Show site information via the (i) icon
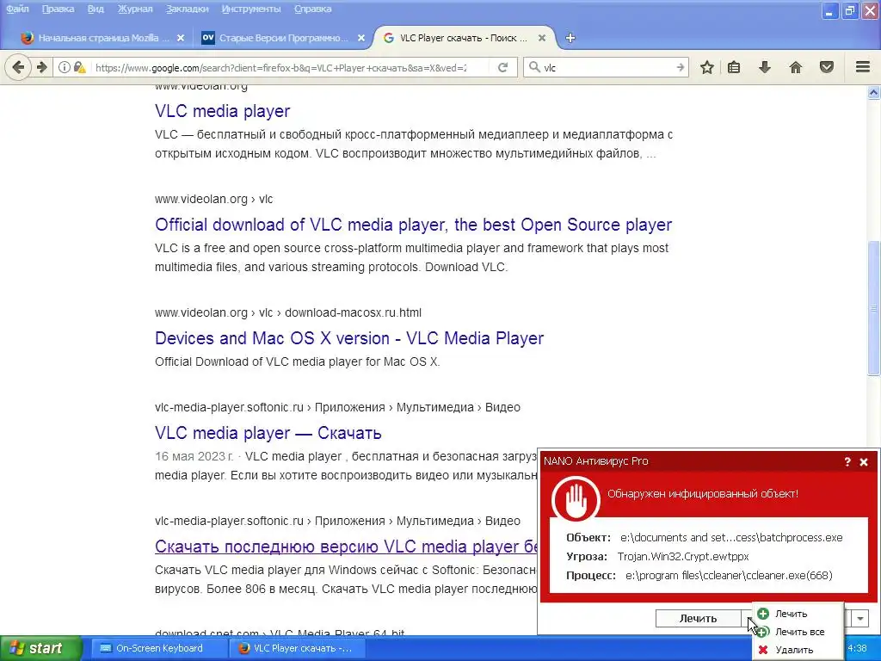Screen dimensions: 881x661 (64, 67)
